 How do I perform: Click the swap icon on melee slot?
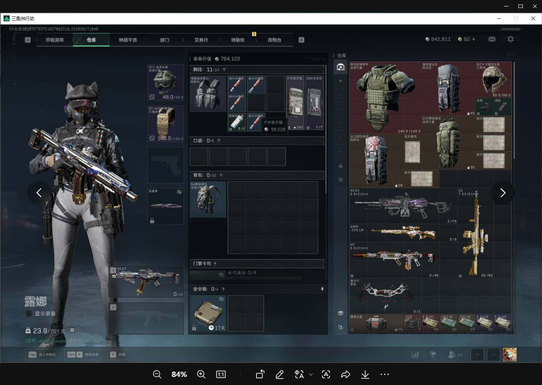pos(179,192)
